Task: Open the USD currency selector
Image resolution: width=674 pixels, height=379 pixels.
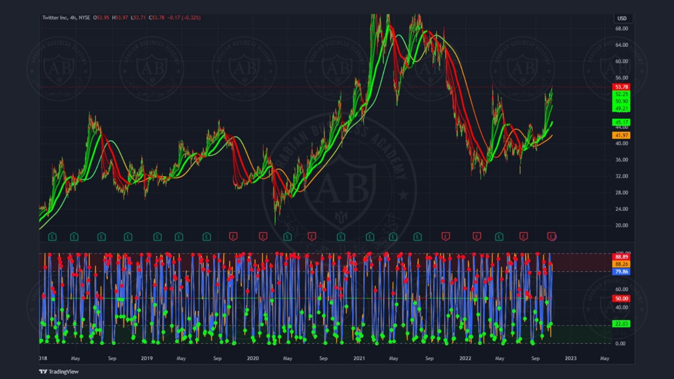Action: tap(622, 18)
